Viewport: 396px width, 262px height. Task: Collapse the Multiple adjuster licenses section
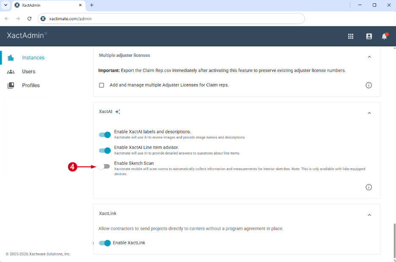pos(369,57)
